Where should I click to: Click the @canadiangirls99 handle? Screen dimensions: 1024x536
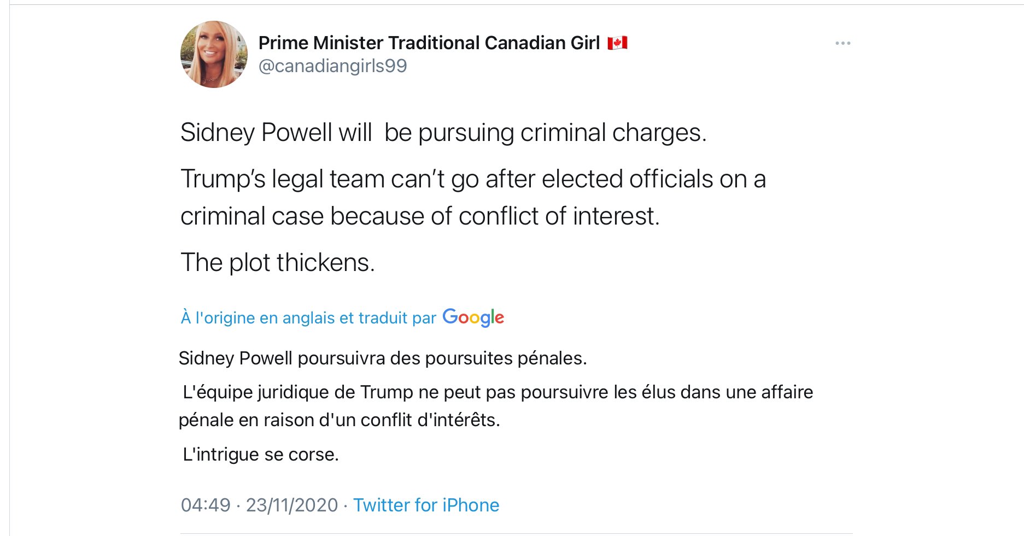332,66
